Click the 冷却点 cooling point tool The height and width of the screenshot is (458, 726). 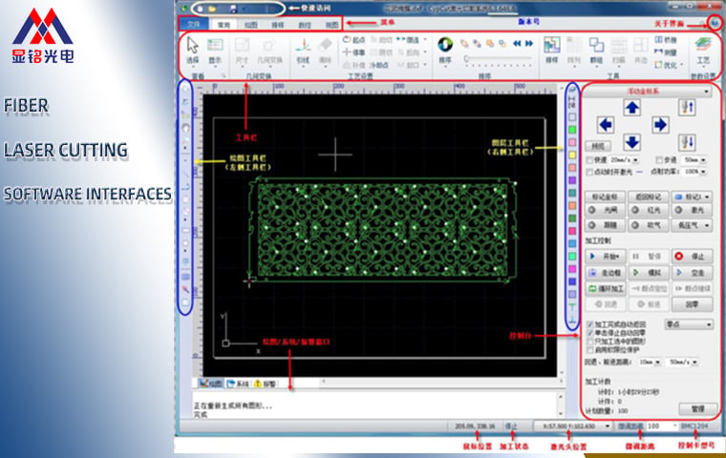tap(379, 65)
